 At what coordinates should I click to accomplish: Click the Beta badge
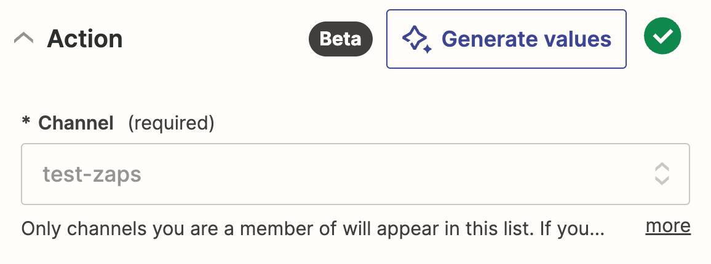(x=340, y=39)
